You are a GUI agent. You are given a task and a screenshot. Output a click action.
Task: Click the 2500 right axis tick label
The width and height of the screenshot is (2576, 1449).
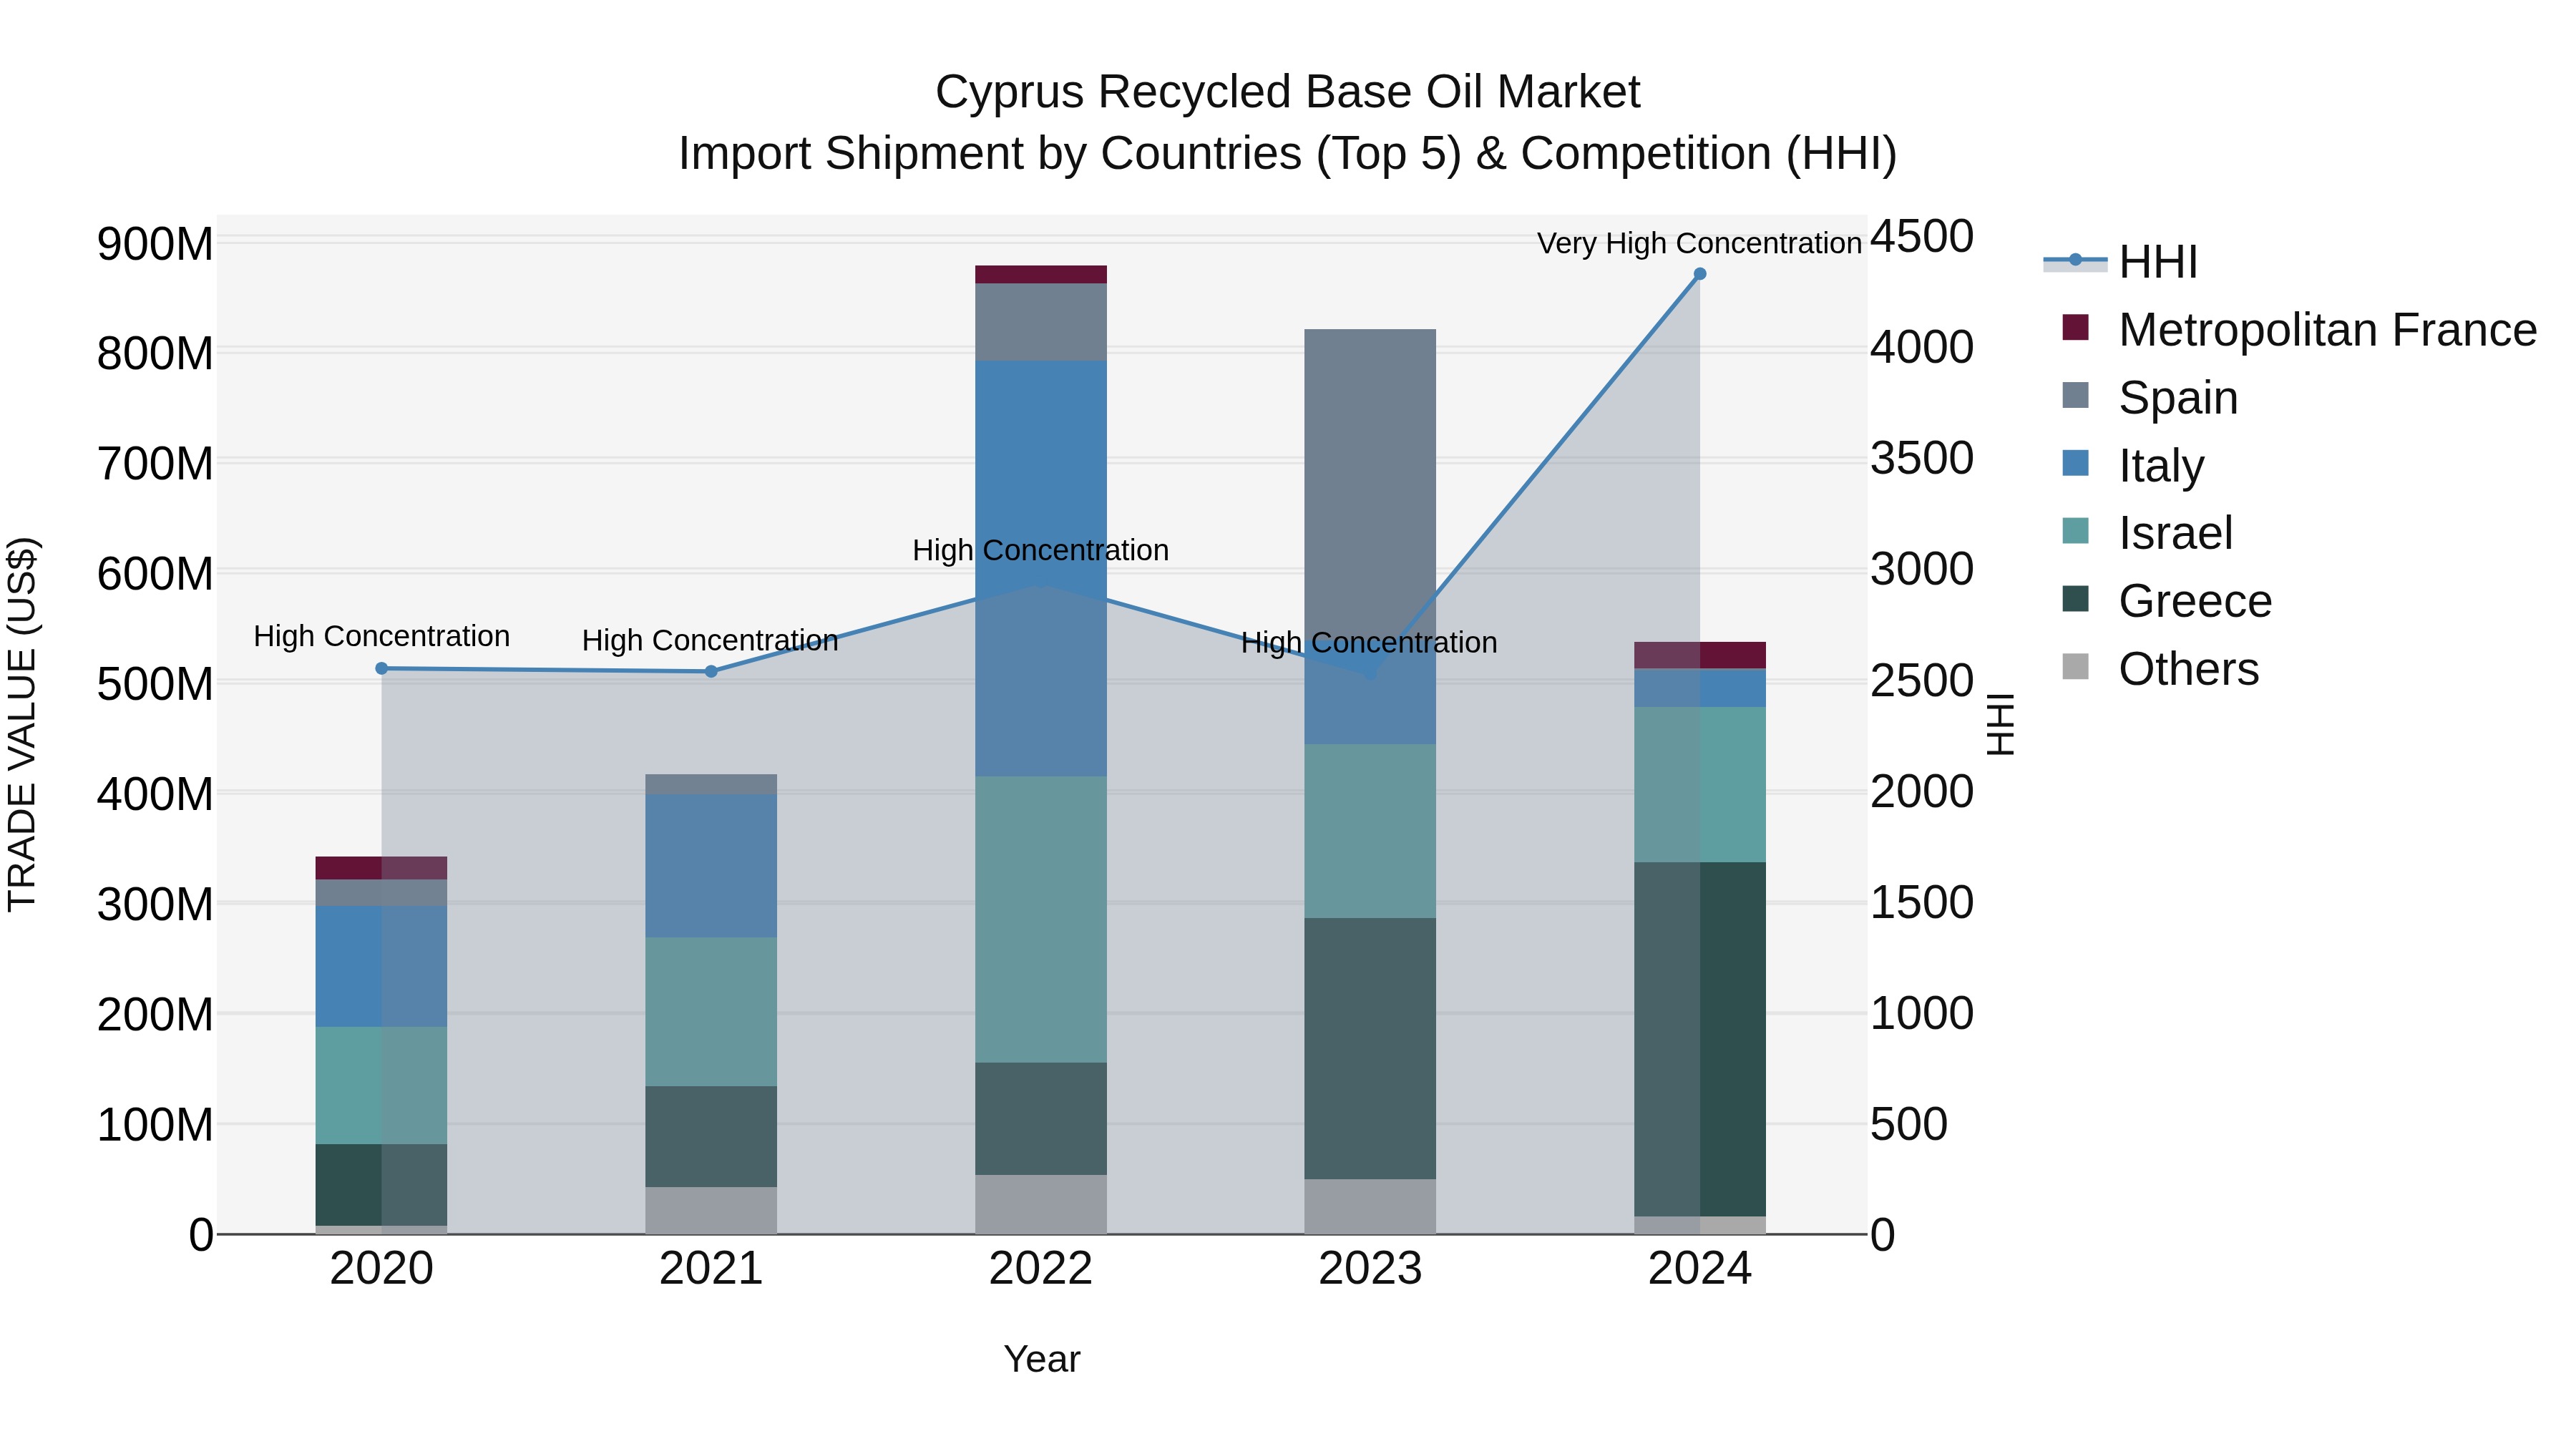tap(1922, 681)
